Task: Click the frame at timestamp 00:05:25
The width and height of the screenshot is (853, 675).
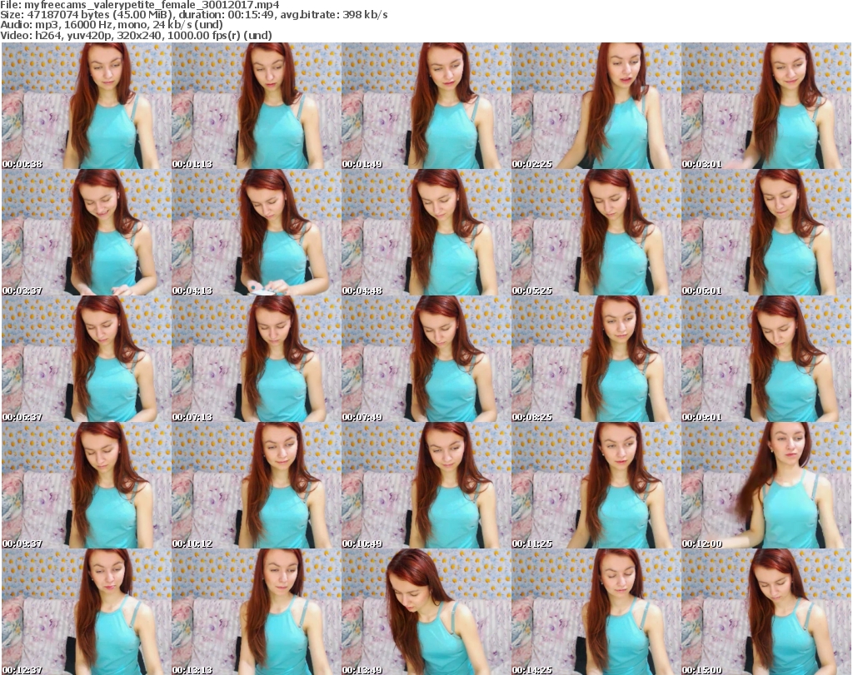Action: (596, 232)
